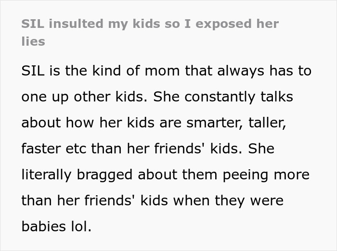Click the word "lies" in the gray title
Viewport: 337px width, 251px height.
[x=33, y=41]
